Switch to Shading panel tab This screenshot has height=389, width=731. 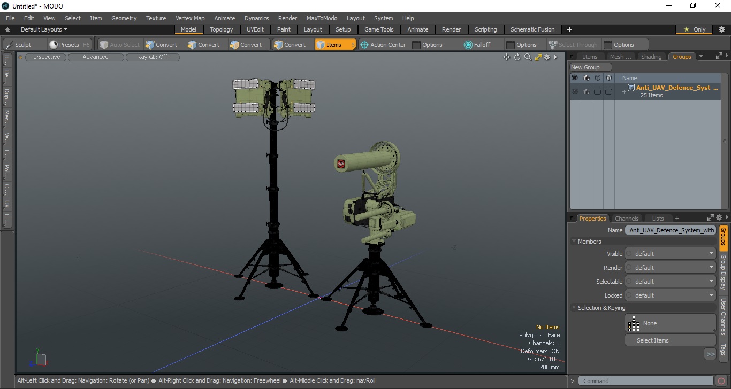(651, 57)
